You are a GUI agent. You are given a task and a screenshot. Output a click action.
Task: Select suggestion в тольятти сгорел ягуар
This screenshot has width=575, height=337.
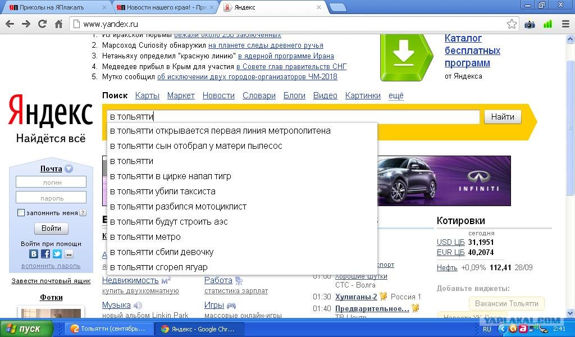(x=242, y=267)
